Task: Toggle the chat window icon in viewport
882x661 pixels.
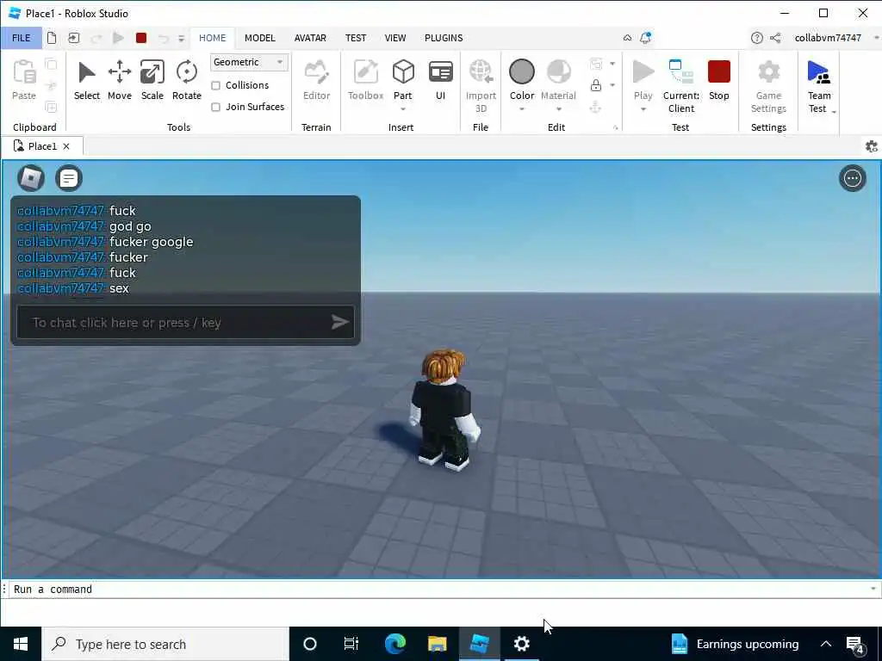Action: click(x=69, y=178)
